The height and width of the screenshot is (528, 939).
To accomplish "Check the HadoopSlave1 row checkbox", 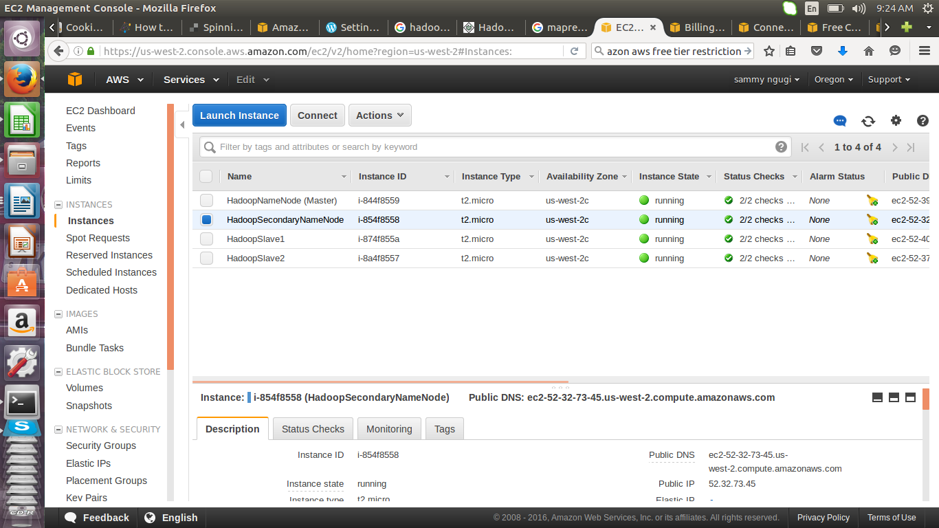I will pos(206,239).
